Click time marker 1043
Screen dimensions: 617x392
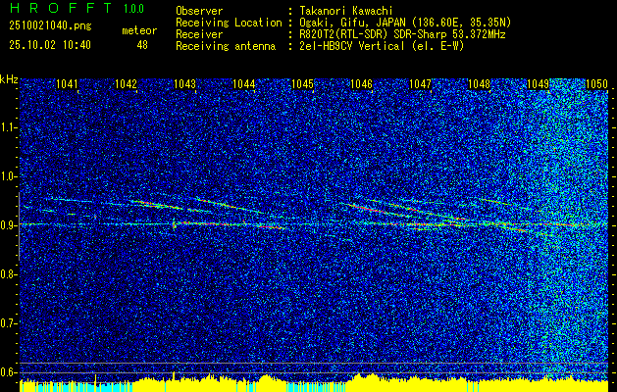pos(184,84)
